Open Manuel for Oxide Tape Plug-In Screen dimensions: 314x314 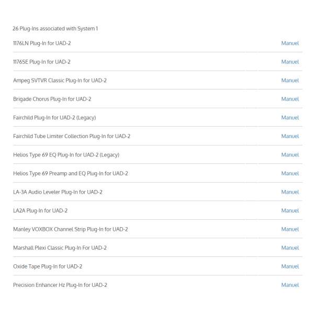click(x=290, y=266)
